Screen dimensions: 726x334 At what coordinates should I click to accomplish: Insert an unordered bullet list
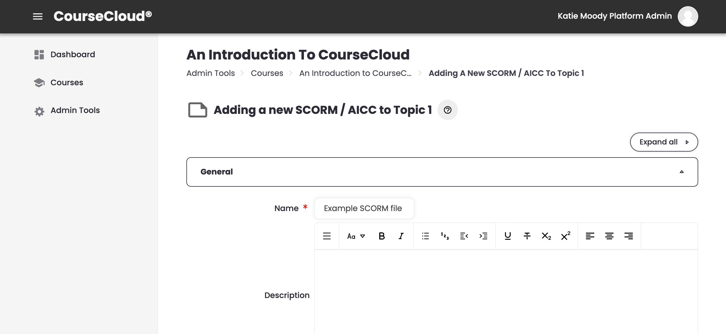[426, 236]
